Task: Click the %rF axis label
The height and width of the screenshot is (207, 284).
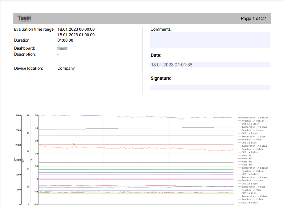Action: 23,160
